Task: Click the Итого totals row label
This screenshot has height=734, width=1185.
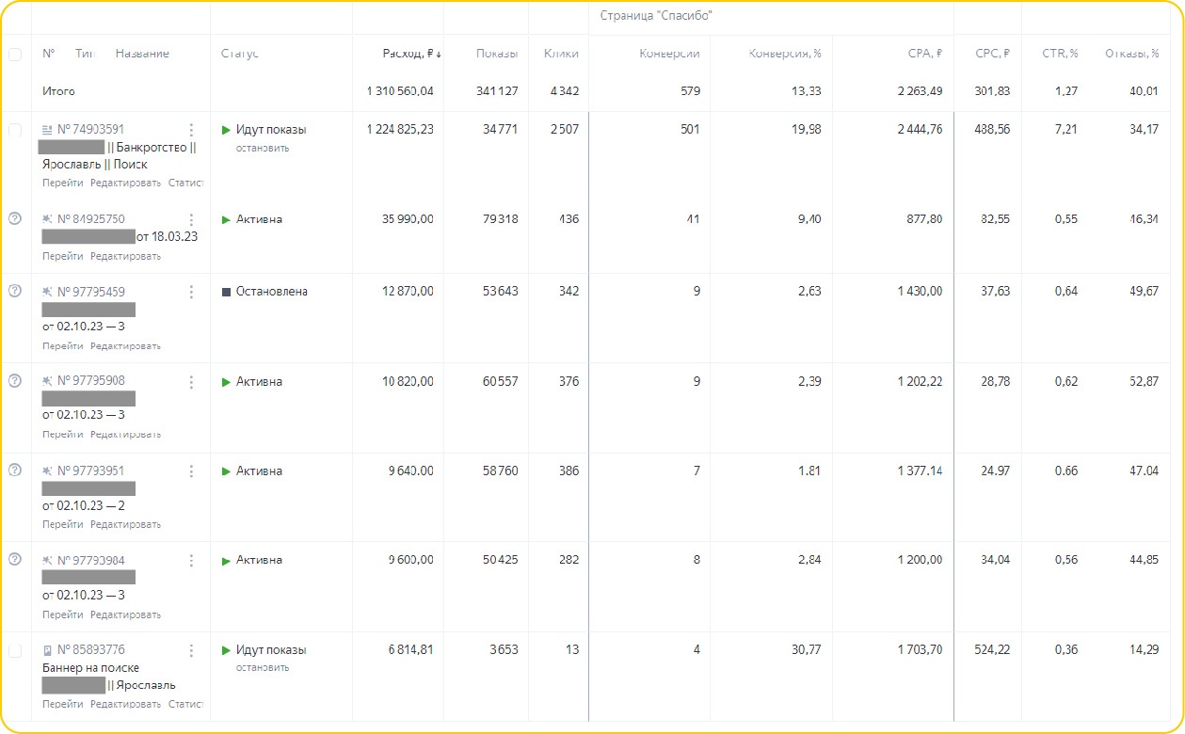Action: pos(58,91)
